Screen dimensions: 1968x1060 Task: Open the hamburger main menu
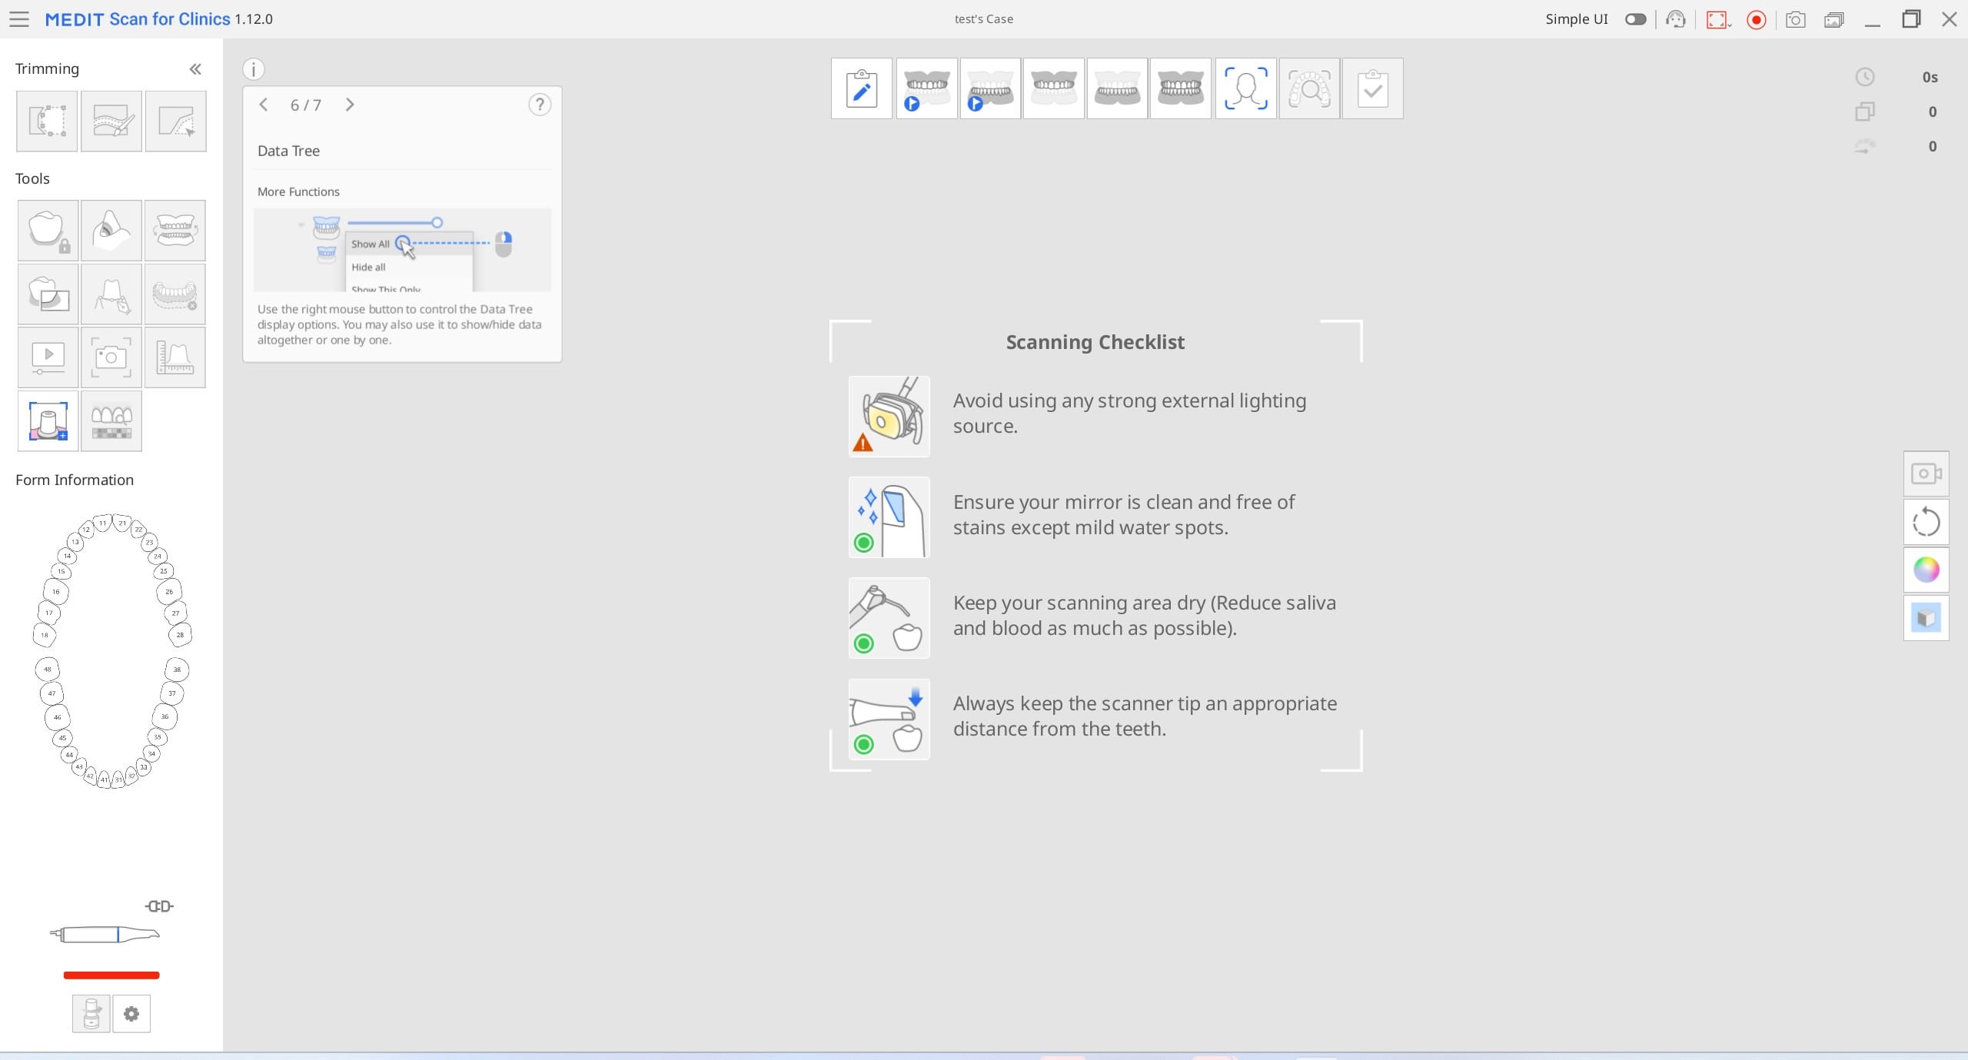point(19,19)
